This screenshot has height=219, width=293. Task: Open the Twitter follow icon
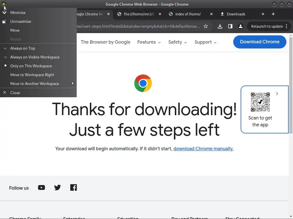click(x=57, y=188)
